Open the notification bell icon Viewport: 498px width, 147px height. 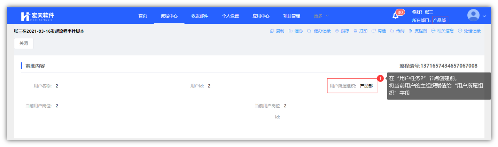click(x=395, y=16)
